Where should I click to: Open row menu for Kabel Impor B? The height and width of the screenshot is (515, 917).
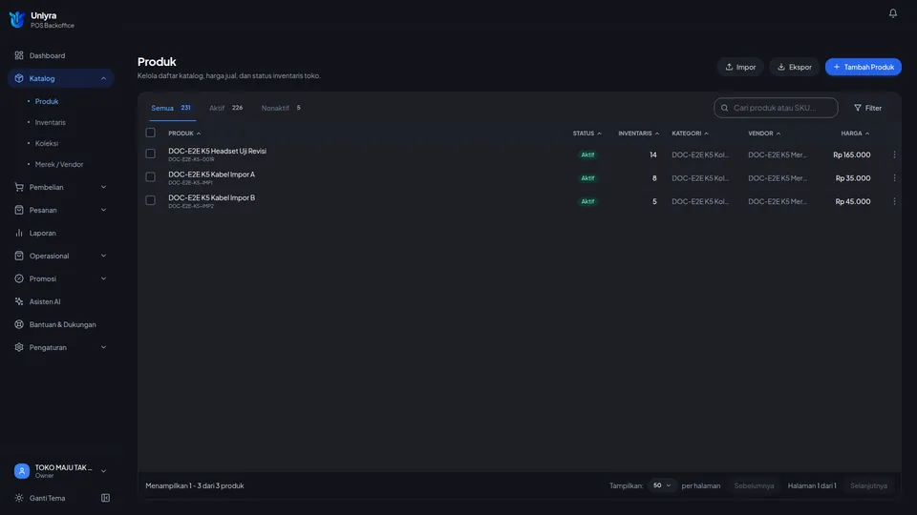(894, 201)
